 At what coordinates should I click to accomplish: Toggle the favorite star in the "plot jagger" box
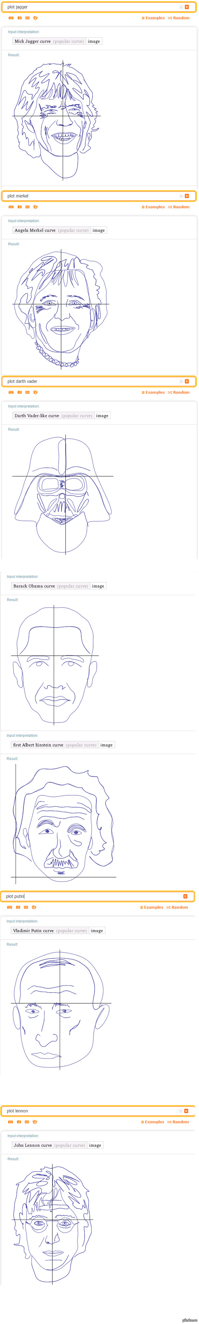(x=181, y=7)
